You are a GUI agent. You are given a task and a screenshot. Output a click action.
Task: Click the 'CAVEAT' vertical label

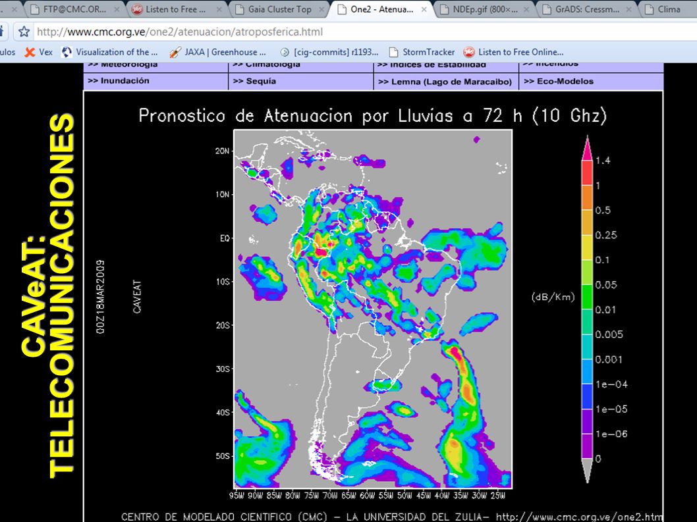click(137, 297)
